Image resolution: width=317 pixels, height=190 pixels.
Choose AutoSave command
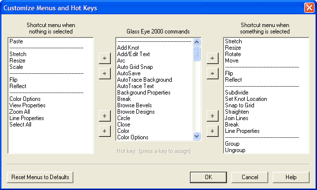pyautogui.click(x=129, y=73)
